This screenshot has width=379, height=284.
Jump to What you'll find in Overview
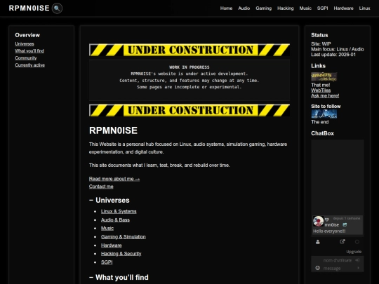(x=29, y=51)
